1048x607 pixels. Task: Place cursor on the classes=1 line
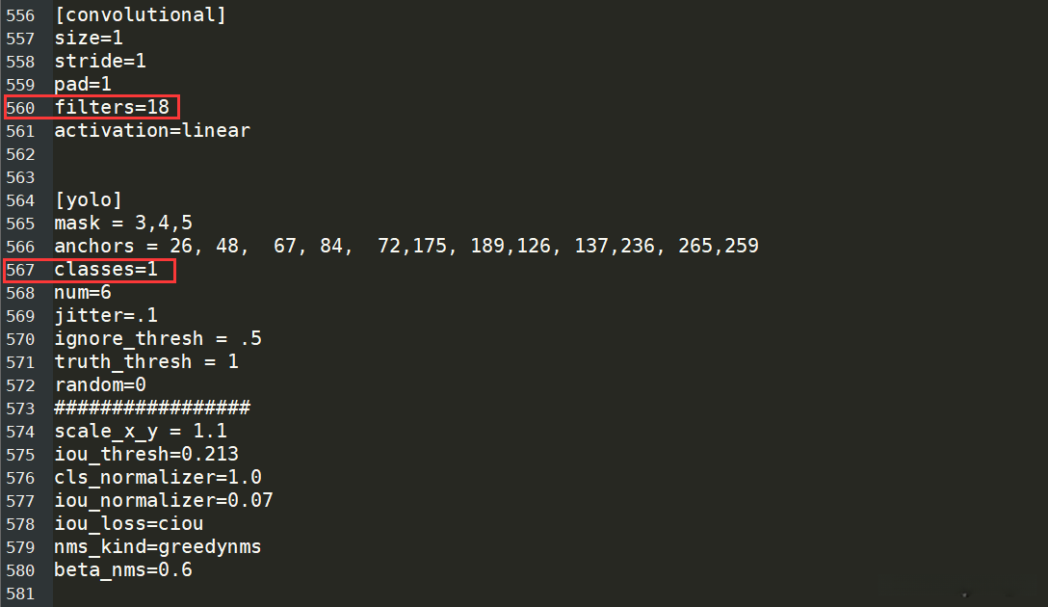point(106,270)
